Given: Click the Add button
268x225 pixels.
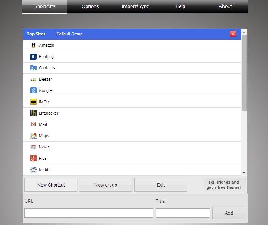Looking at the screenshot, I should (229, 213).
